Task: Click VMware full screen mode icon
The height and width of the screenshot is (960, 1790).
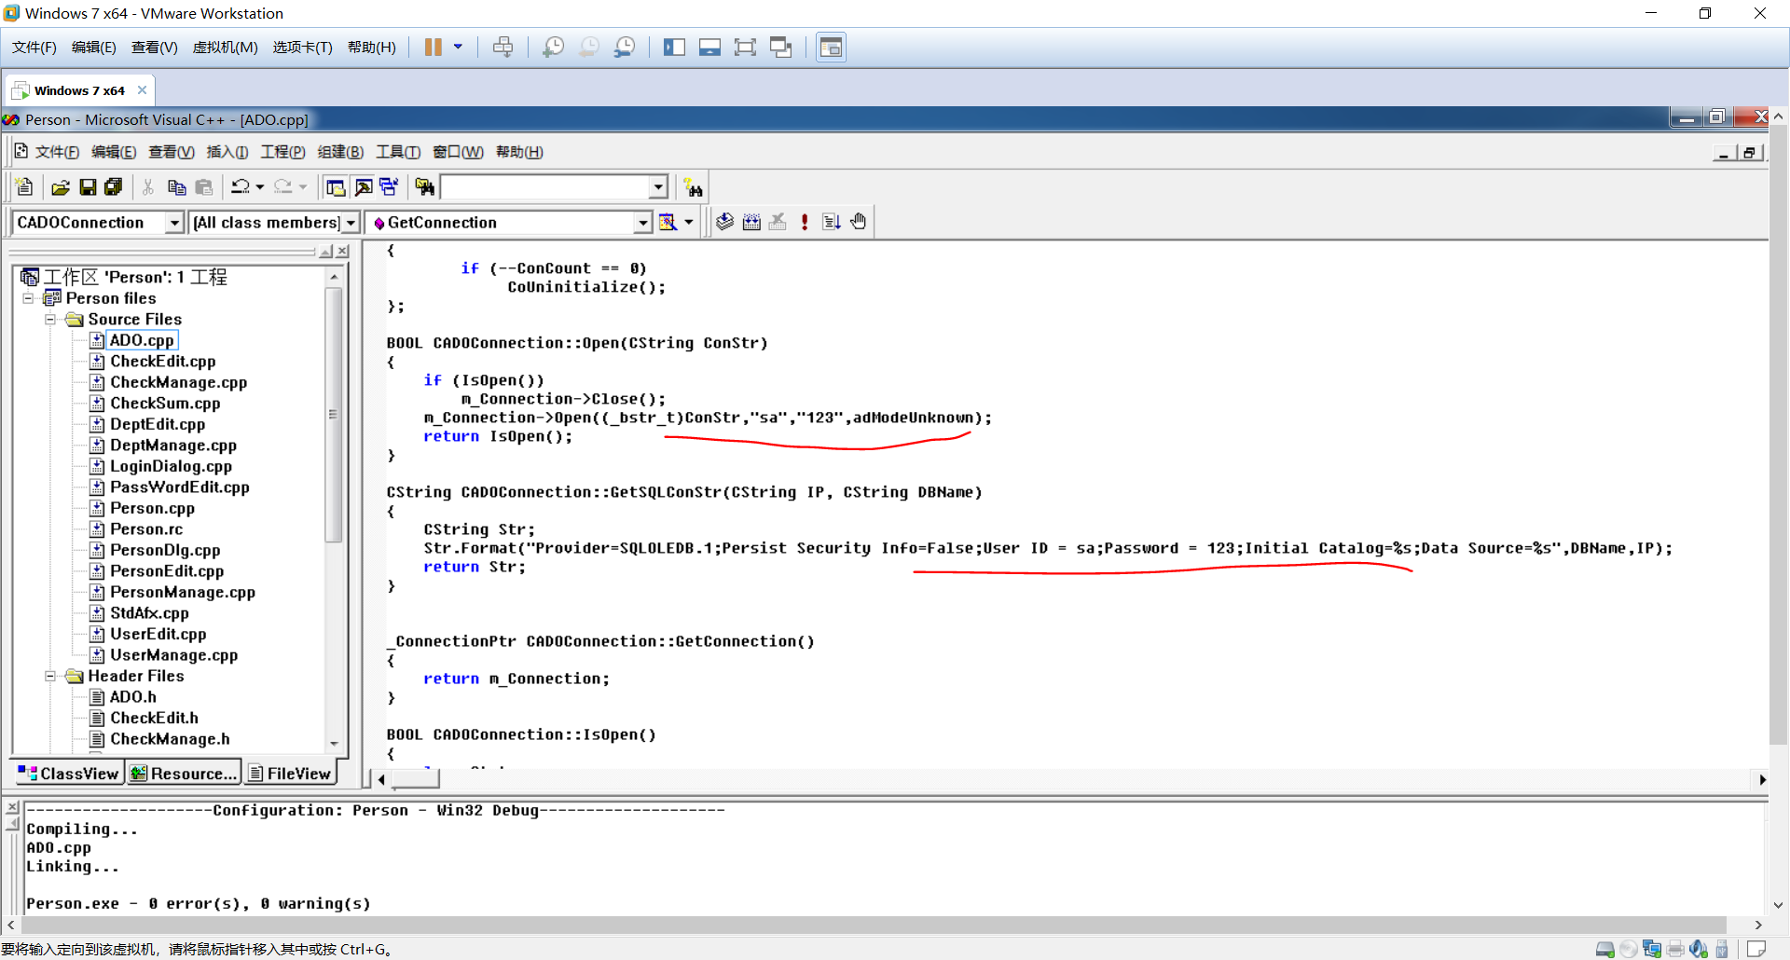Action: coord(745,48)
